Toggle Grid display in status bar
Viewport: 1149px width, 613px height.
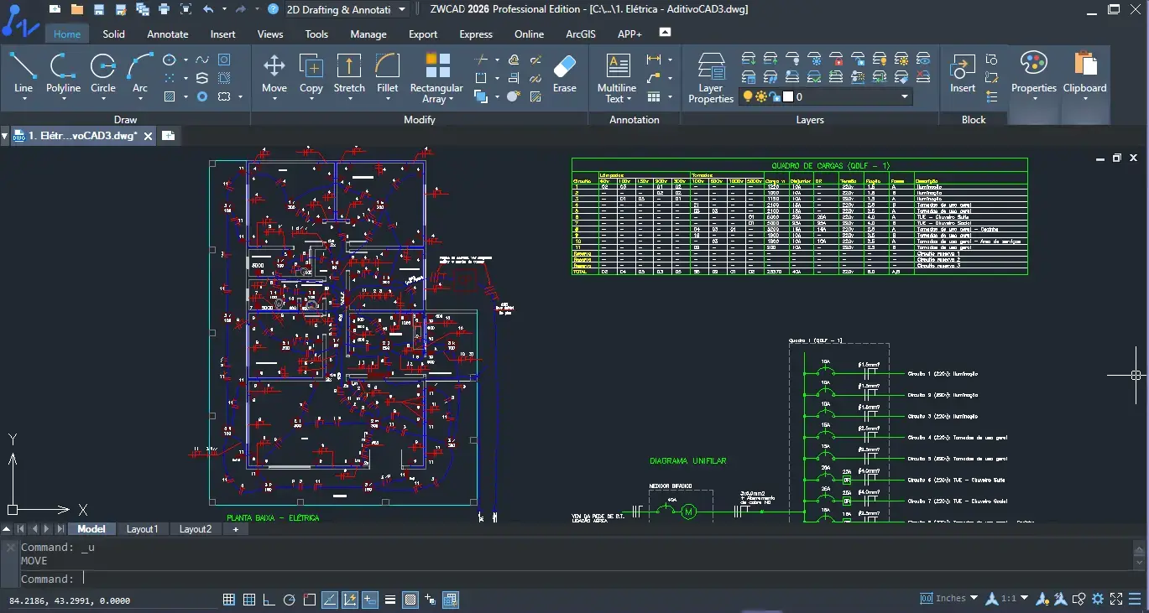coord(249,600)
